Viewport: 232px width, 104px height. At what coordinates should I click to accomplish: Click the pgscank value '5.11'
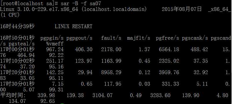click(202, 84)
